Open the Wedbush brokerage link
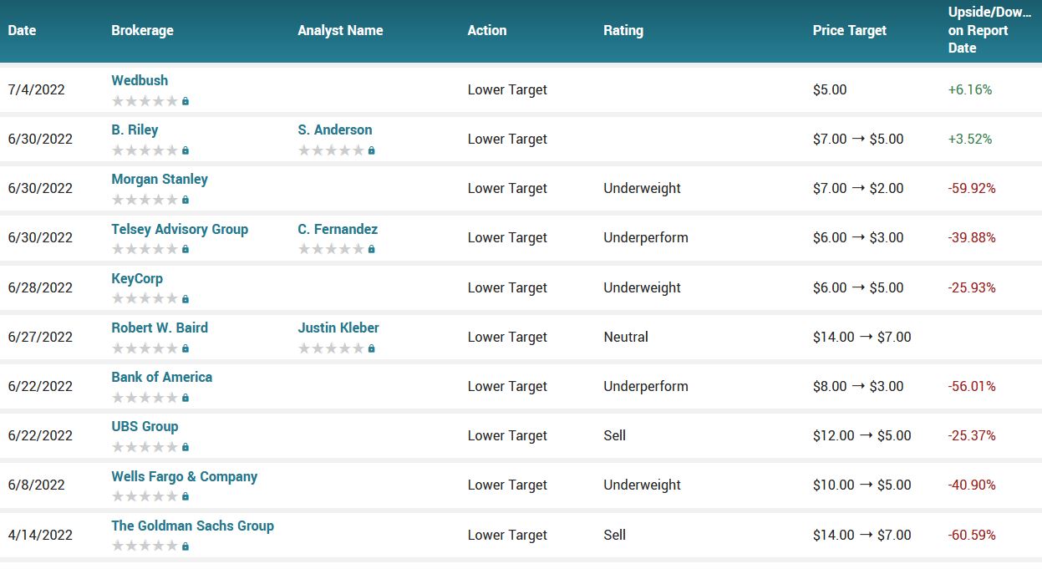Screen dimensions: 1042x569 click(x=140, y=80)
